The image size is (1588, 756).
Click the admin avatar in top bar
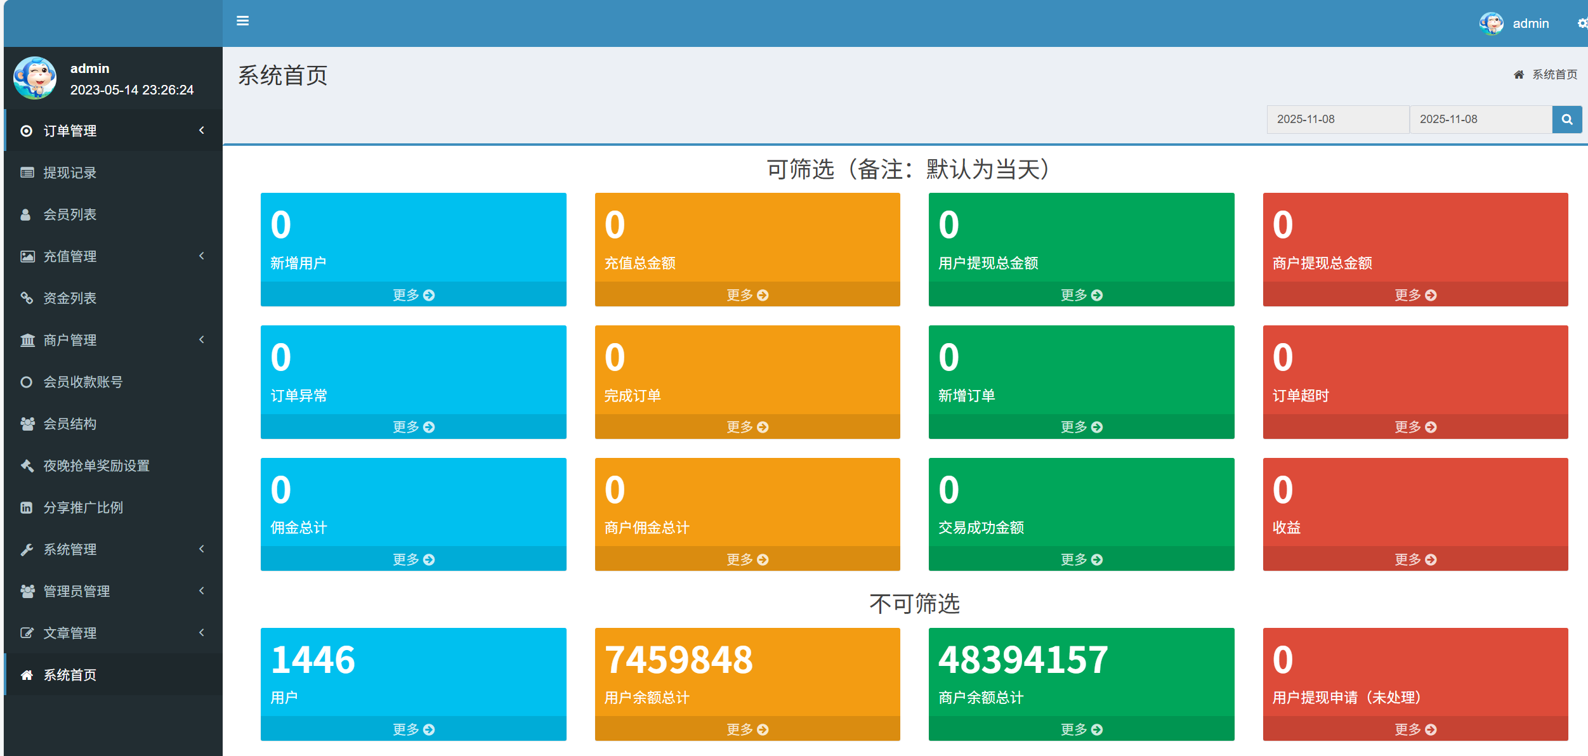[1491, 23]
